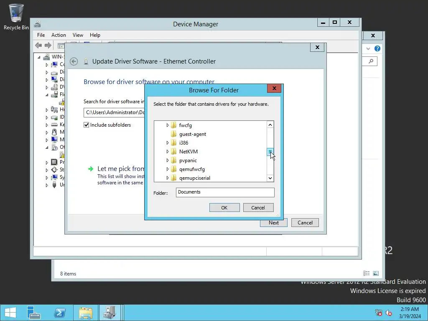Screen dimensions: 428x321
Task: Click search magnifier in background Explorer window
Action: pos(371,61)
